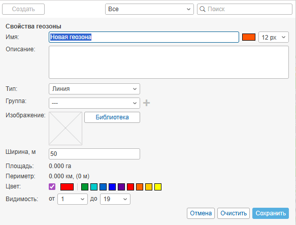Click the plus icon to add group
Image resolution: width=296 pixels, height=225 pixels.
146,103
